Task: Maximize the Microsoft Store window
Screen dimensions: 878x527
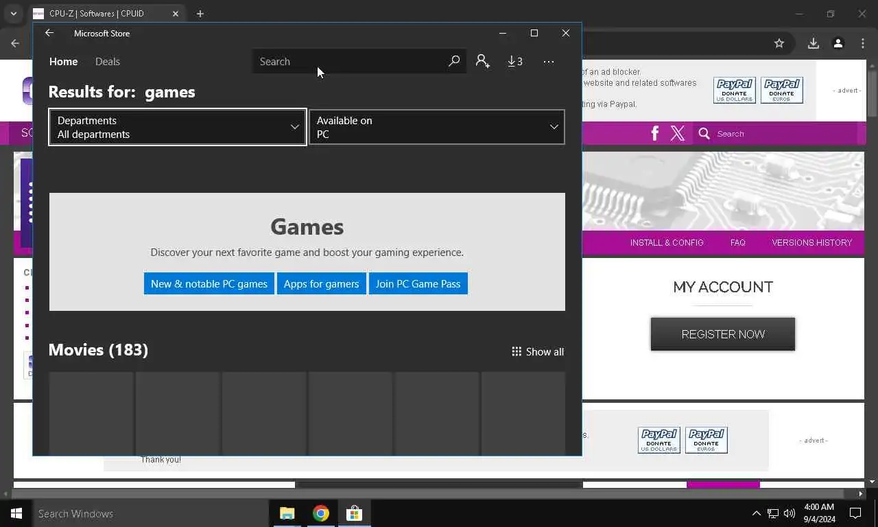Action: 534,33
